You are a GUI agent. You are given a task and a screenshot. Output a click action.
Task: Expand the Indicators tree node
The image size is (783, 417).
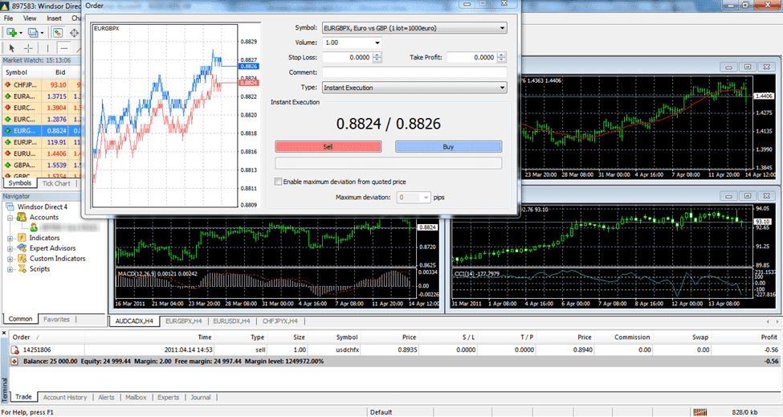pos(10,238)
